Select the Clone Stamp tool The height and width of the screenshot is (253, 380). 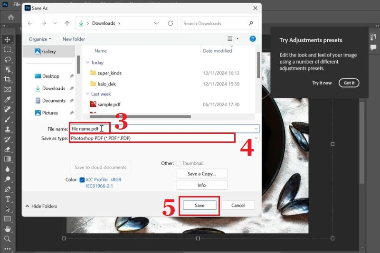pyautogui.click(x=7, y=129)
